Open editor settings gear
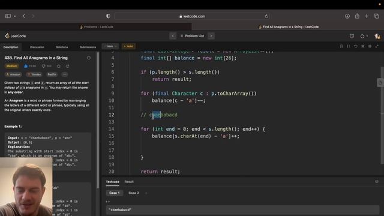Screen dimensions: 384x216 (x=370, y=46)
